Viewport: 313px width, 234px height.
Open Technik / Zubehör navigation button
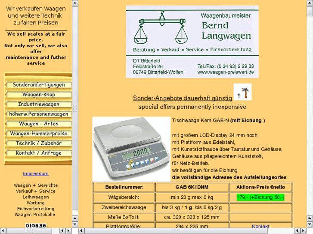[x=39, y=143]
